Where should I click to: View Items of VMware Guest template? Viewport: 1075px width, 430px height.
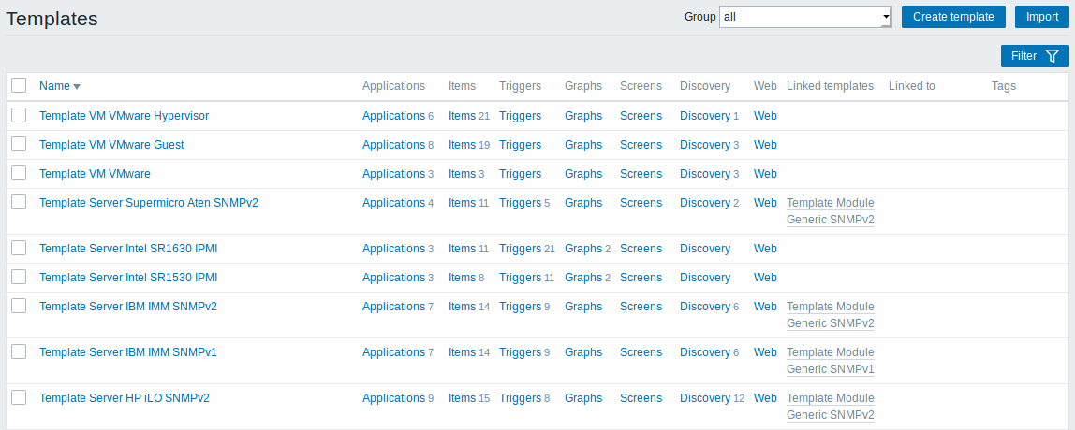[462, 145]
